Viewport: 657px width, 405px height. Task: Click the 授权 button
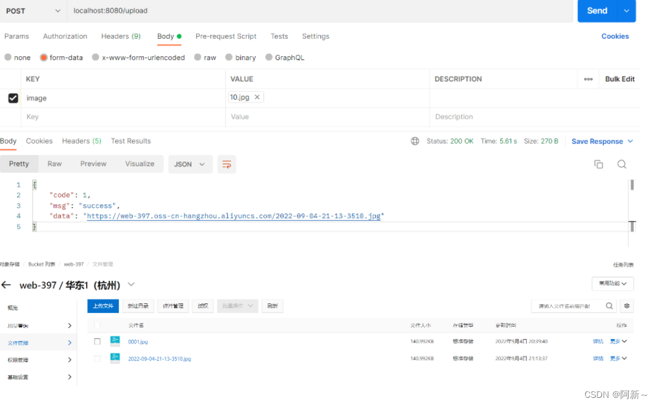203,306
